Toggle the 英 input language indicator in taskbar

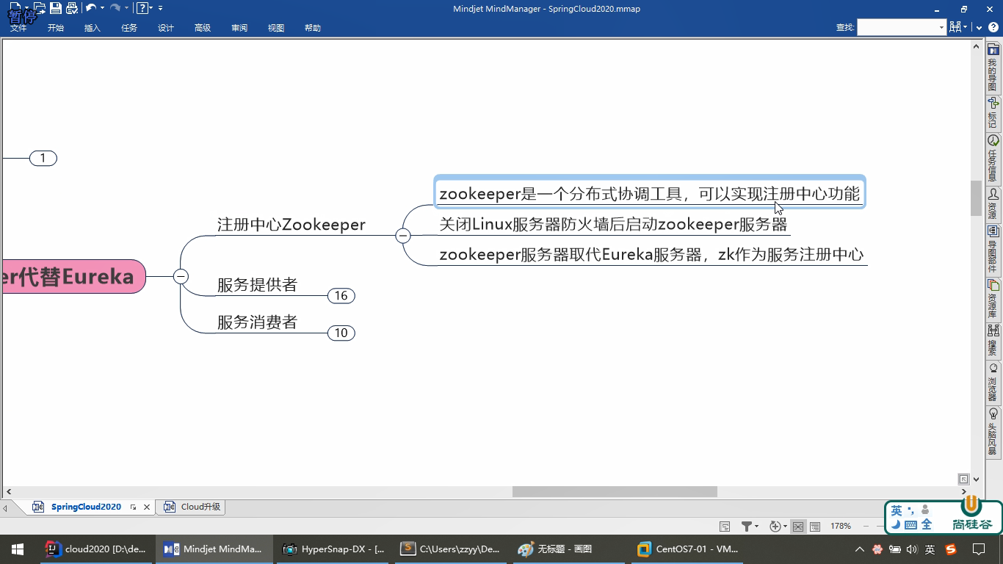[x=930, y=549]
